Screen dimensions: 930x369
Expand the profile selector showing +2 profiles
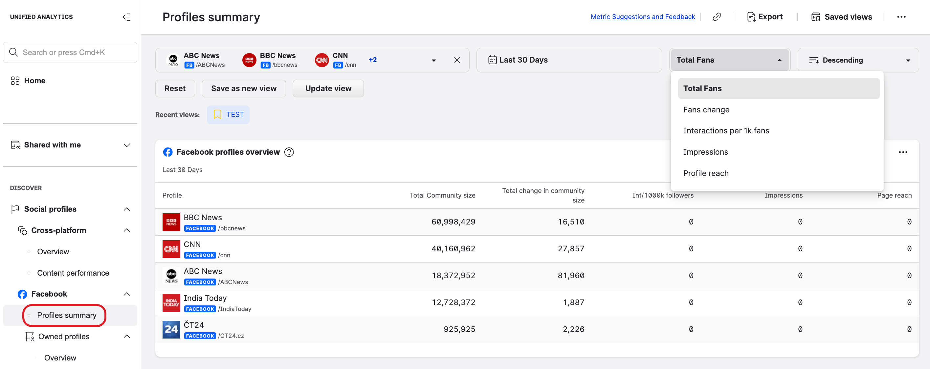click(x=433, y=60)
